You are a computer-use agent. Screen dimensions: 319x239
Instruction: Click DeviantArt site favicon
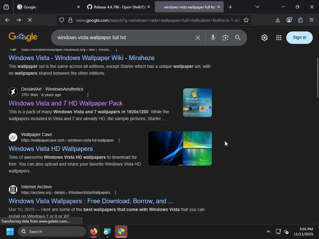point(13,92)
